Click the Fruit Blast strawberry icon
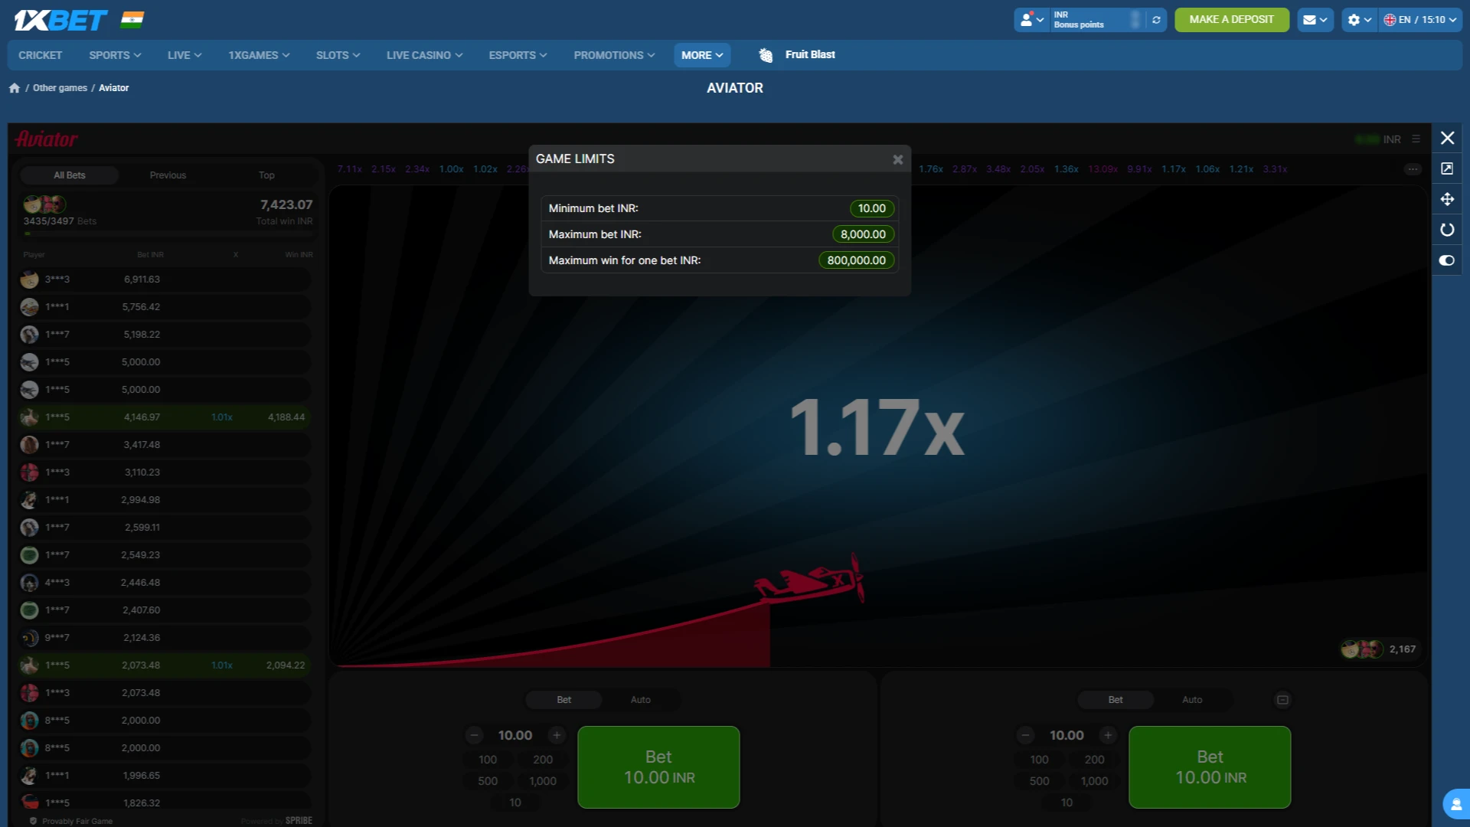 [765, 54]
